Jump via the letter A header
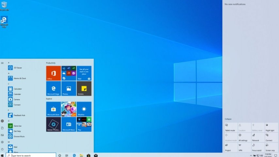Image resolution: width=279 pixels, height=157 pixels. pos(8,73)
